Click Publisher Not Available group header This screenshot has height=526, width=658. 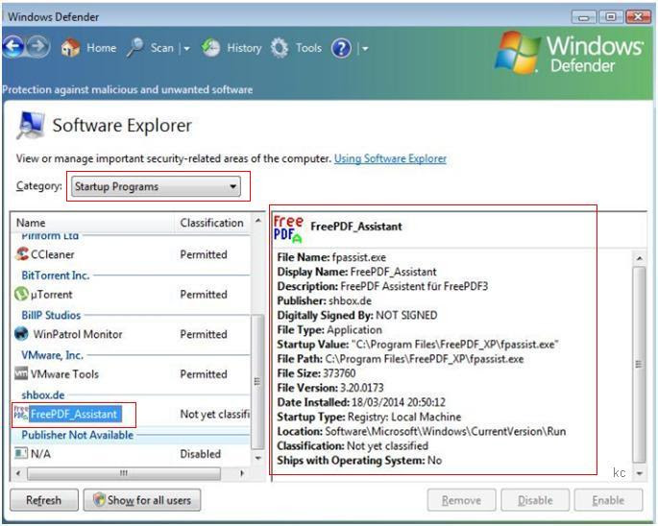pyautogui.click(x=78, y=435)
